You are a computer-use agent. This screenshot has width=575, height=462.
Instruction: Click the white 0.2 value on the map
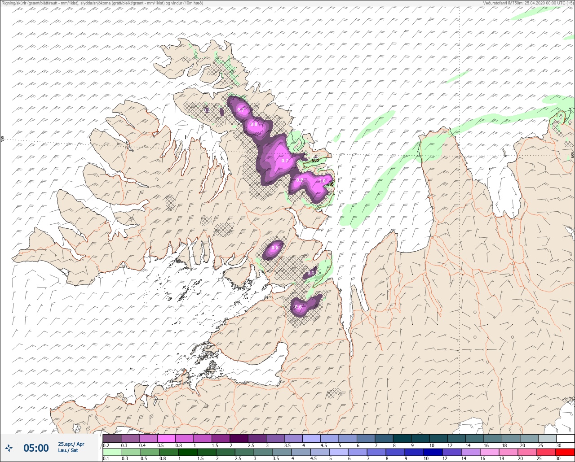[x=206, y=110]
